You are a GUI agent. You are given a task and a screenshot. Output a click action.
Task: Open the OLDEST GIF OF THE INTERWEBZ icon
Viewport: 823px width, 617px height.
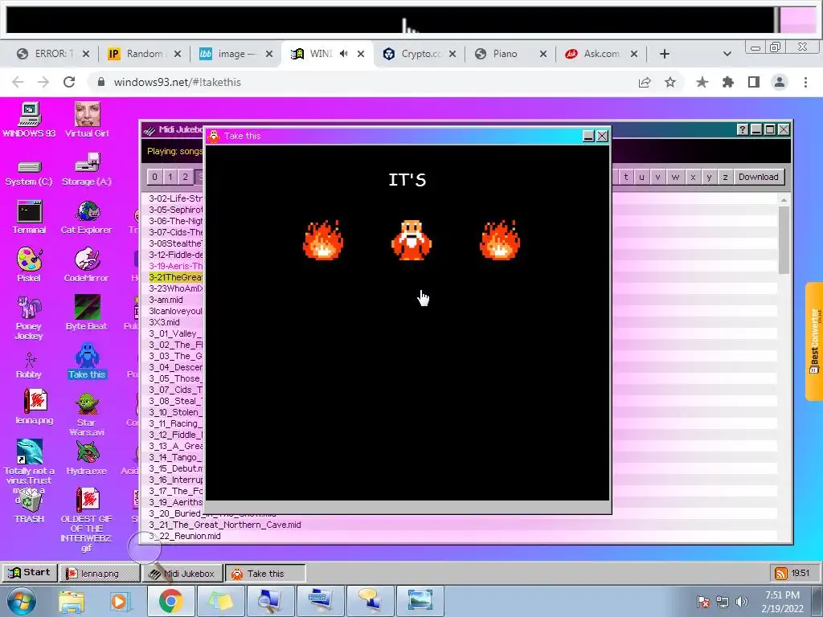point(87,520)
